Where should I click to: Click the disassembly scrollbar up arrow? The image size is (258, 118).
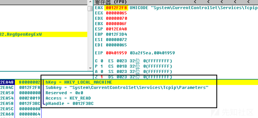[x=90, y=2]
